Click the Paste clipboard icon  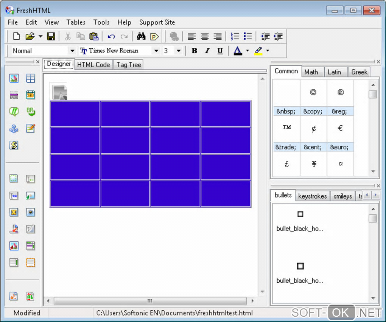click(x=93, y=36)
